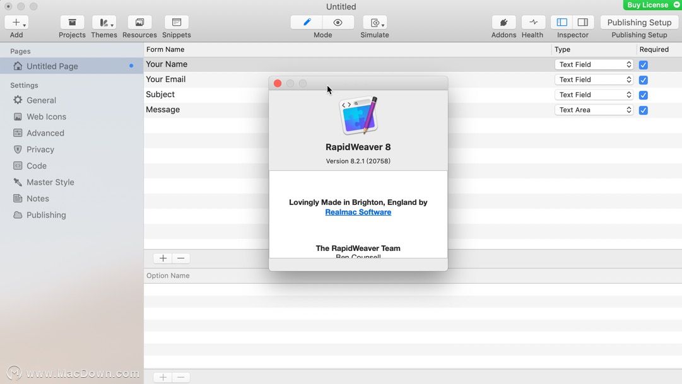Open Type dropdown for Your Name
The width and height of the screenshot is (682, 384).
tap(594, 64)
